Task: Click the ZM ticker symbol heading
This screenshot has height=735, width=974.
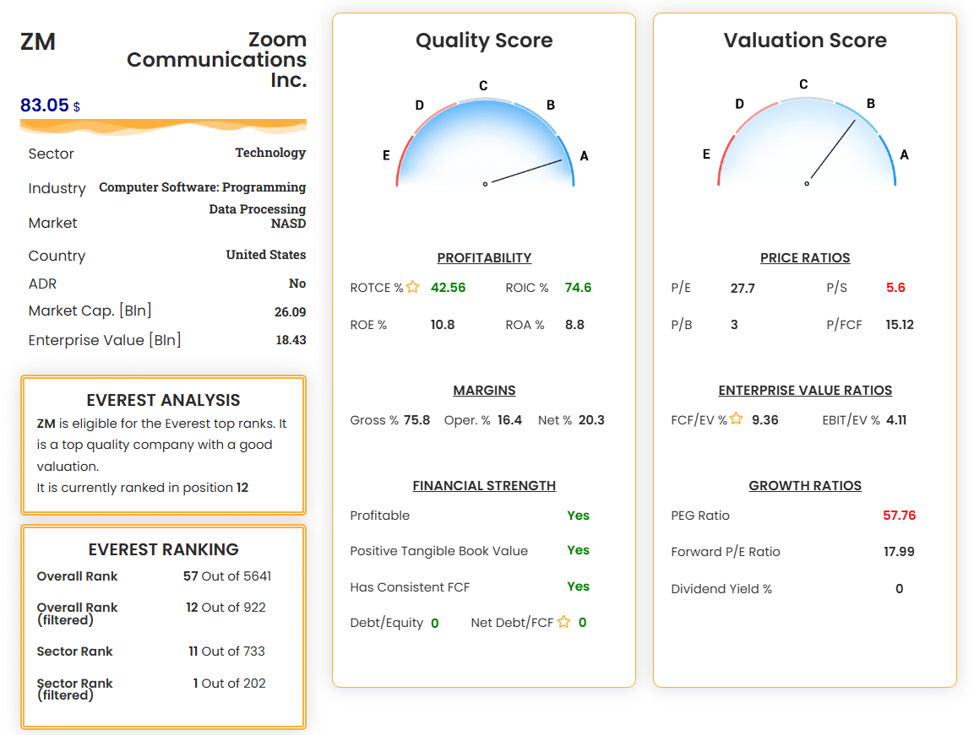Action: 38,42
